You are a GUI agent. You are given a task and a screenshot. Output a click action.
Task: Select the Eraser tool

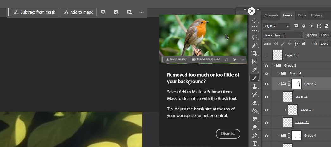click(255, 103)
